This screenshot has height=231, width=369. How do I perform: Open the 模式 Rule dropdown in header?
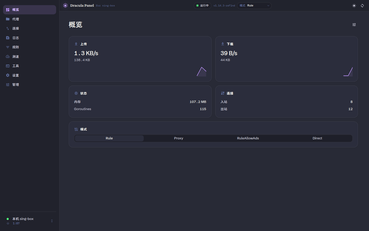254,6
